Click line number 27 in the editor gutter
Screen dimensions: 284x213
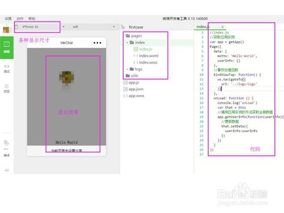[202, 154]
